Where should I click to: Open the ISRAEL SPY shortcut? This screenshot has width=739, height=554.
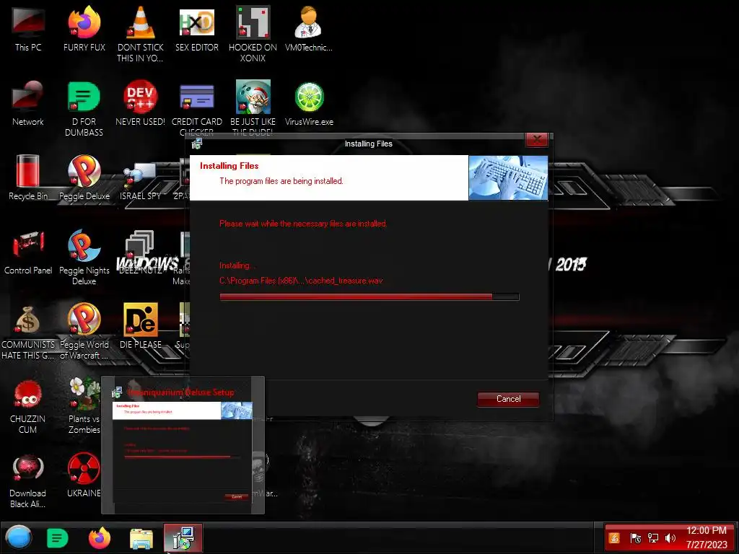click(141, 180)
